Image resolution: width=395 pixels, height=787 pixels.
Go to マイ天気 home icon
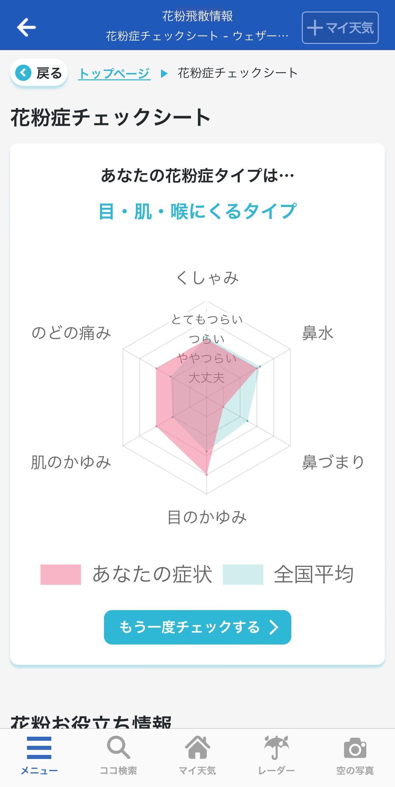point(197,747)
